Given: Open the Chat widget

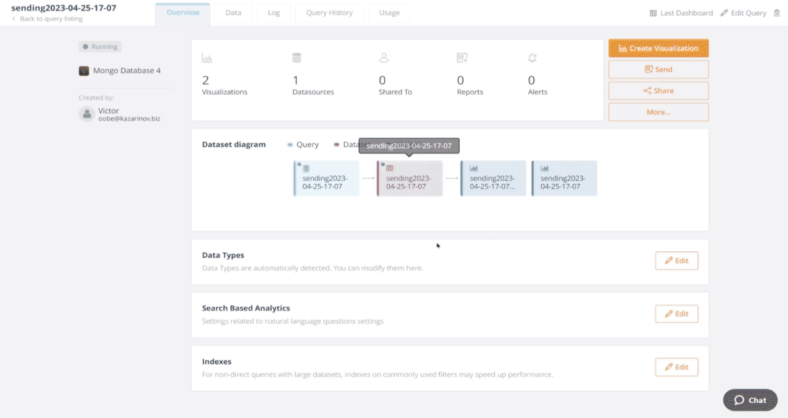Looking at the screenshot, I should pyautogui.click(x=750, y=400).
